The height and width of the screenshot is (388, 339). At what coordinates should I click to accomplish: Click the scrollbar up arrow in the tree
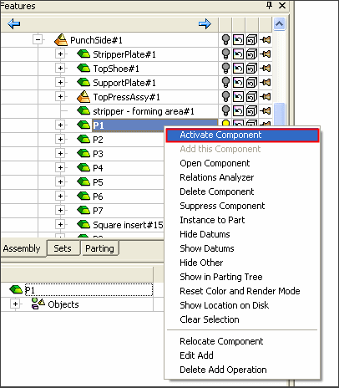coord(279,24)
